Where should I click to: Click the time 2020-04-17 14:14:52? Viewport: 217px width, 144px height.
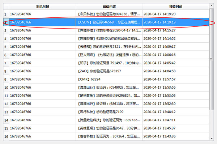159,38
